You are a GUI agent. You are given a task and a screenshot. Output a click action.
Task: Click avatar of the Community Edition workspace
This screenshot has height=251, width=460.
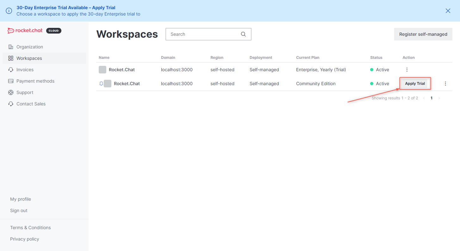coord(108,84)
